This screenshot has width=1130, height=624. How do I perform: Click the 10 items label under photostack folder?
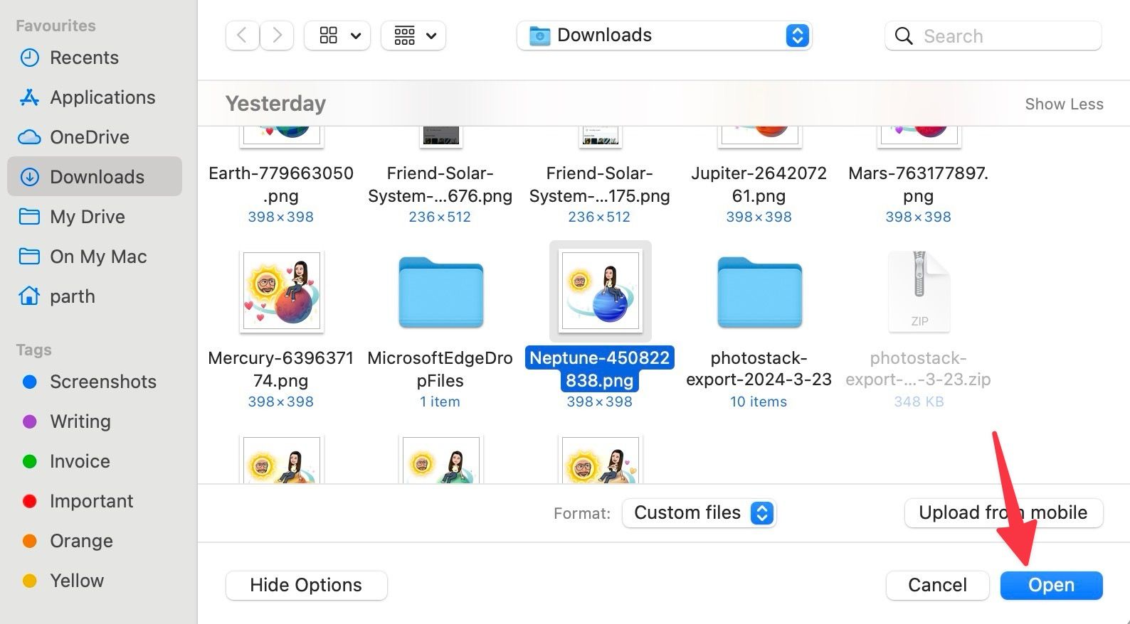tap(759, 402)
